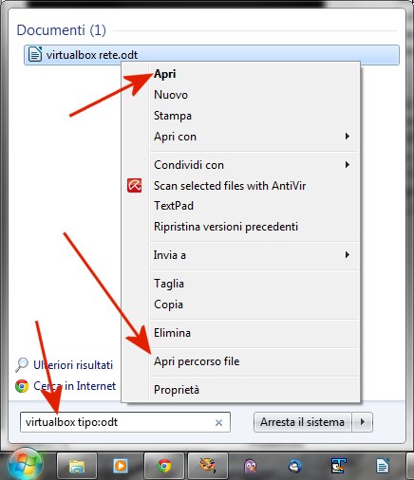Image resolution: width=414 pixels, height=480 pixels.
Task: Click the Windows Start orb
Action: tap(25, 465)
